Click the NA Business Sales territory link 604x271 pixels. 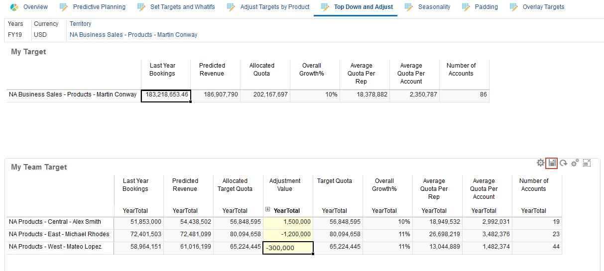coord(133,35)
